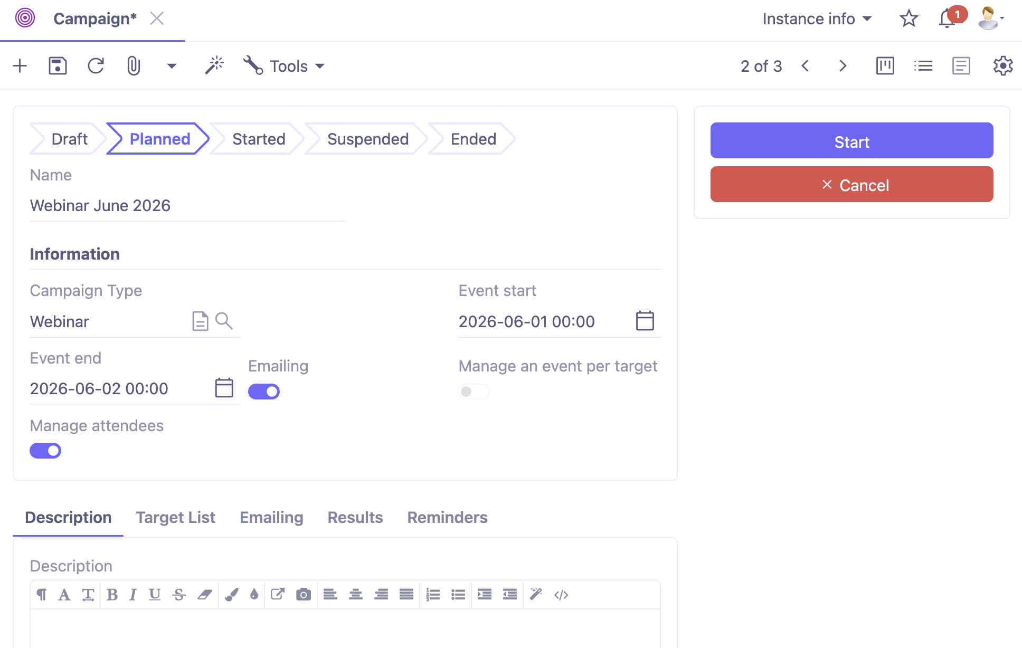Refresh the record with the reload icon

[x=96, y=65]
